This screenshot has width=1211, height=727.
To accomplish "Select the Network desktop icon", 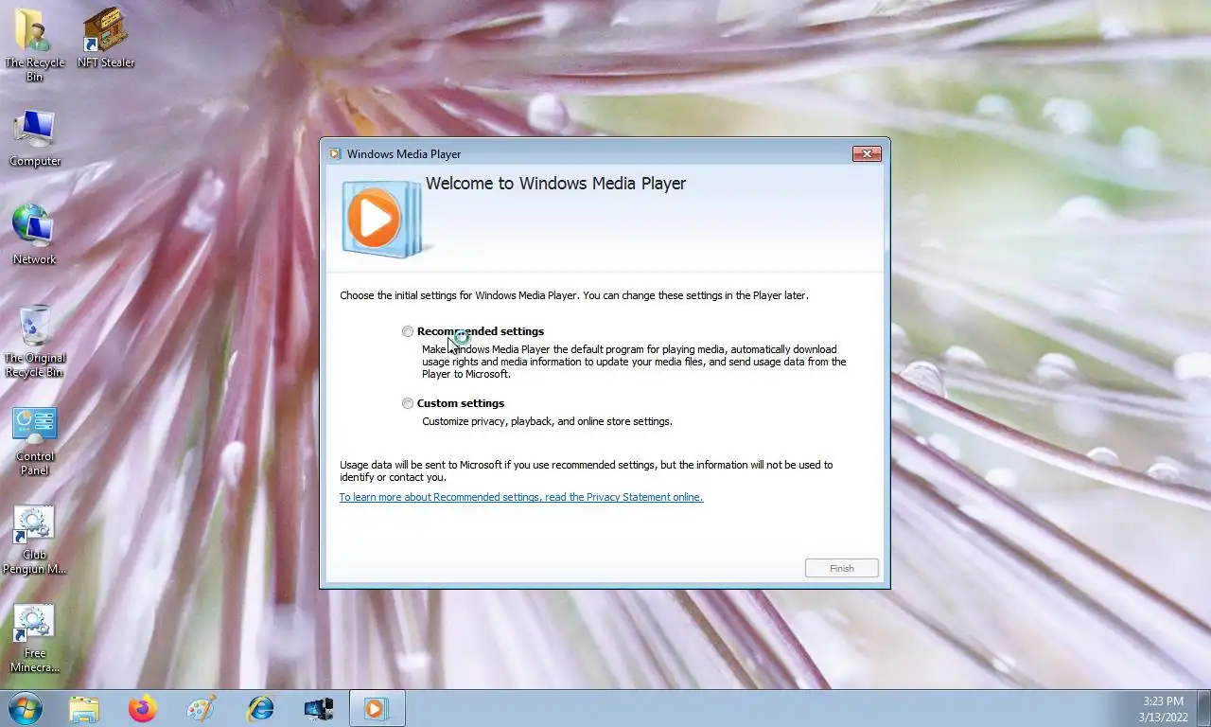I will [x=35, y=235].
